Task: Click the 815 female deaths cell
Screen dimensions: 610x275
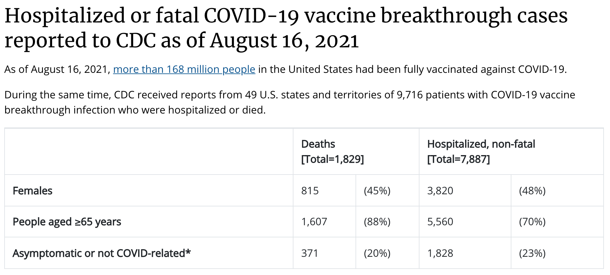Action: click(x=310, y=191)
